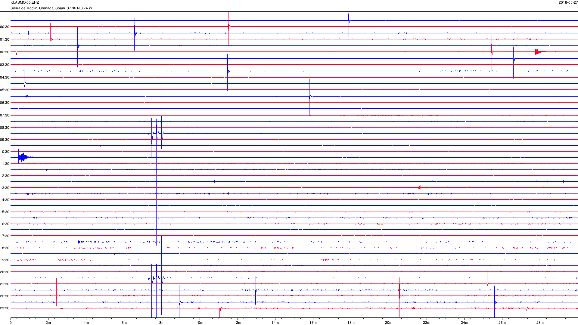
Task: Select the 04:30 time row label
Action: [x=5, y=77]
